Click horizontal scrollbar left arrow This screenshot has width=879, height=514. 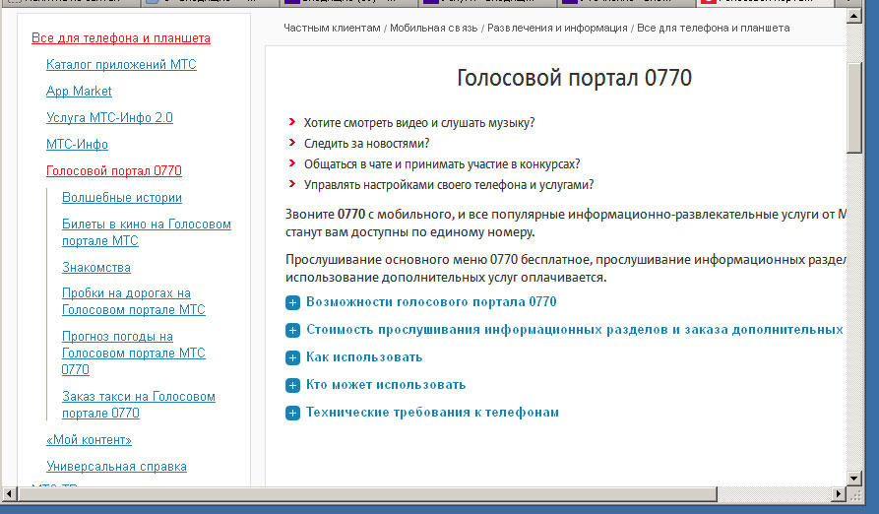(9, 494)
